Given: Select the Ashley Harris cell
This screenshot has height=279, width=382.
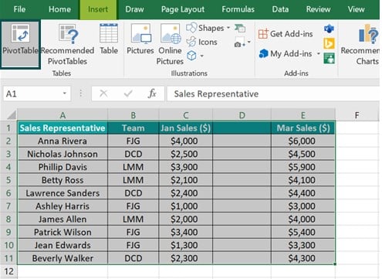Looking at the screenshot, I should click(63, 206).
